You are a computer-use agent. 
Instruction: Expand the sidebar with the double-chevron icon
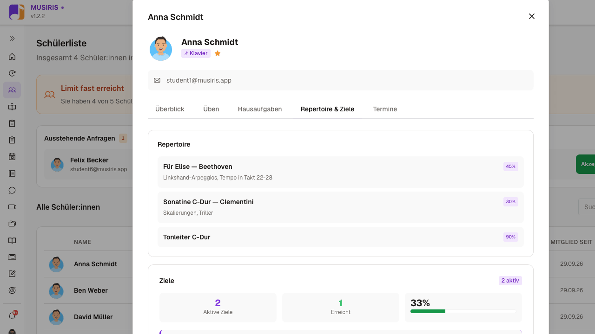[12, 39]
